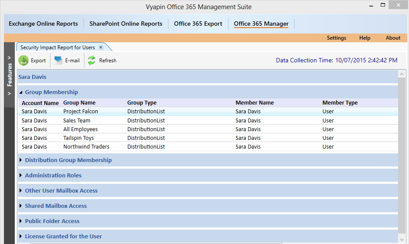The width and height of the screenshot is (409, 244).
Task: Switch to SharePoint Online Reports tab
Action: click(126, 24)
